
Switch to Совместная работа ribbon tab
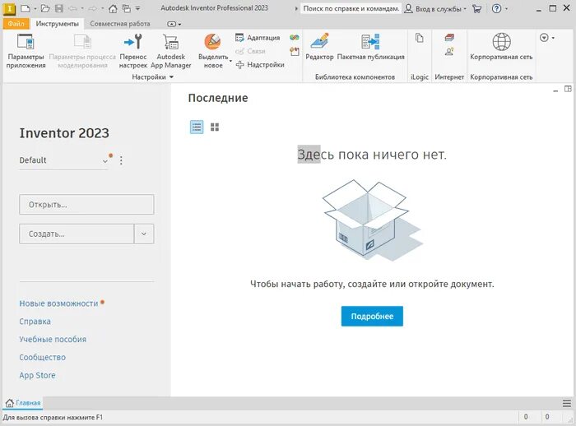click(x=120, y=24)
